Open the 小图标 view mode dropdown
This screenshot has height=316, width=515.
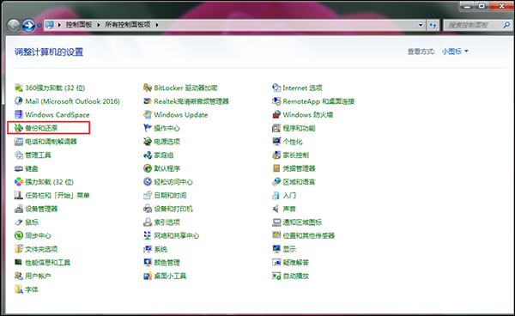coord(455,52)
